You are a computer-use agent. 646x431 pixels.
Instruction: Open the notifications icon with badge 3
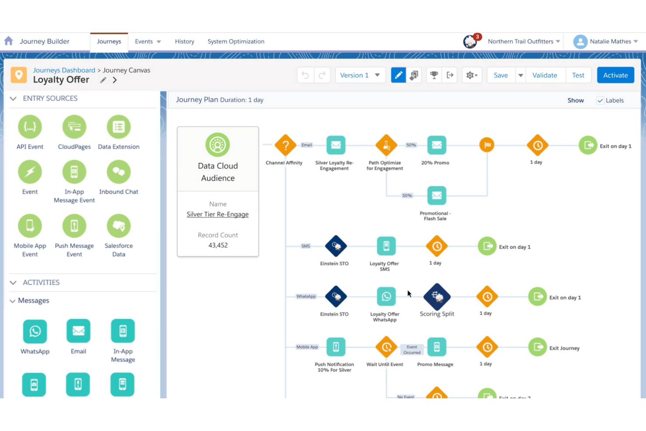(471, 41)
